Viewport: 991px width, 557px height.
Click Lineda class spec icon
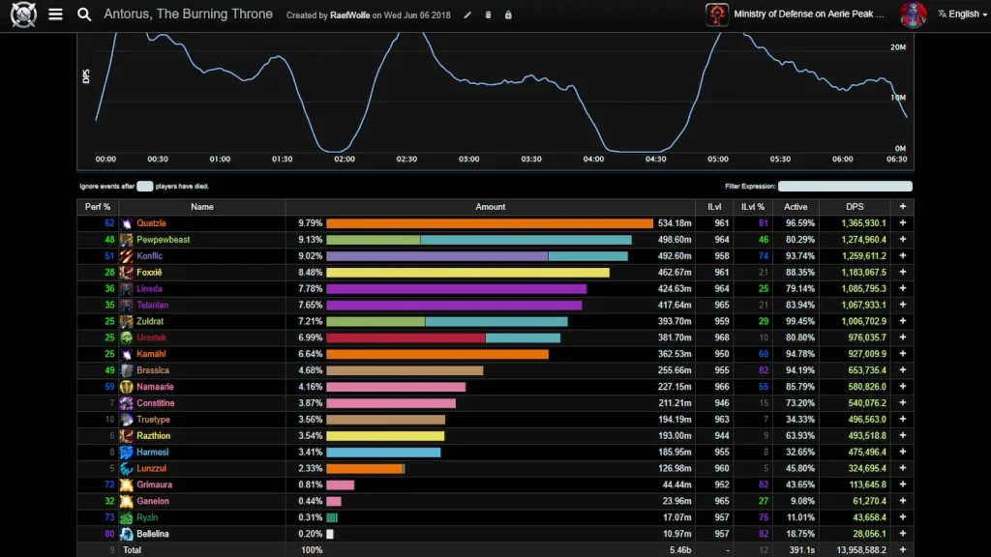127,288
